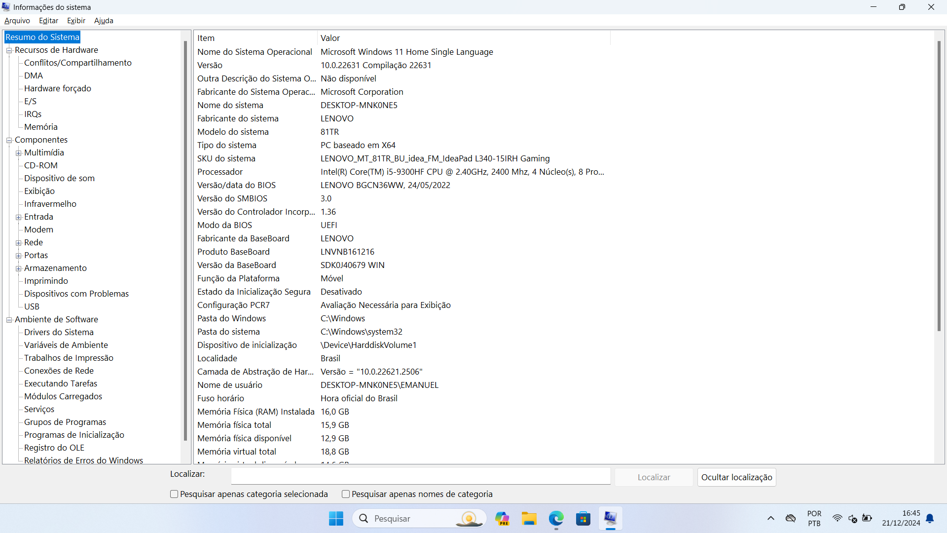
Task: Open the Windows Start menu icon
Action: tap(336, 519)
